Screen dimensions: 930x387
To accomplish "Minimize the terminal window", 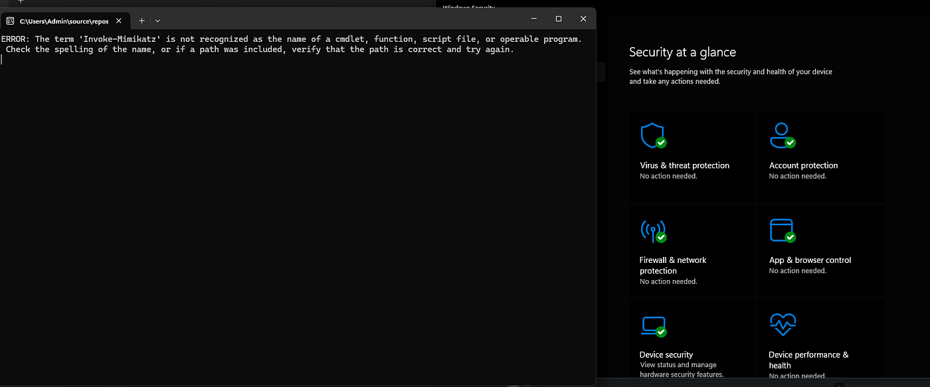I will pyautogui.click(x=533, y=19).
